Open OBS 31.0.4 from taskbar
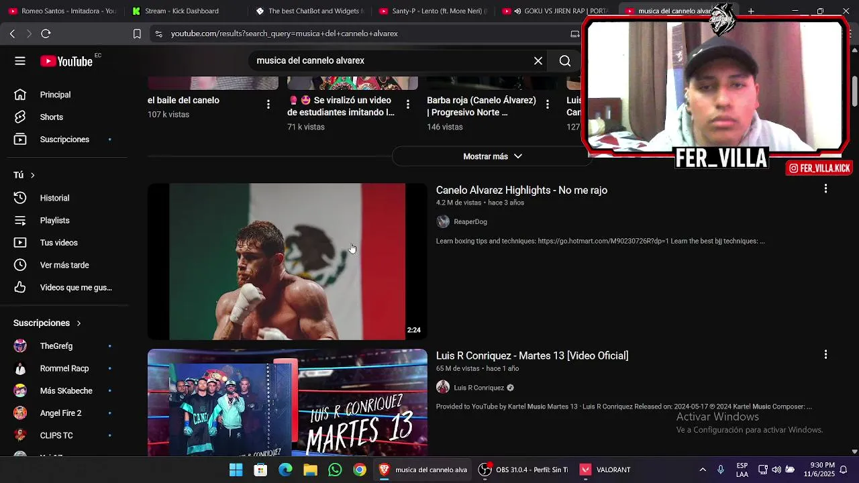The width and height of the screenshot is (859, 483). (x=523, y=470)
